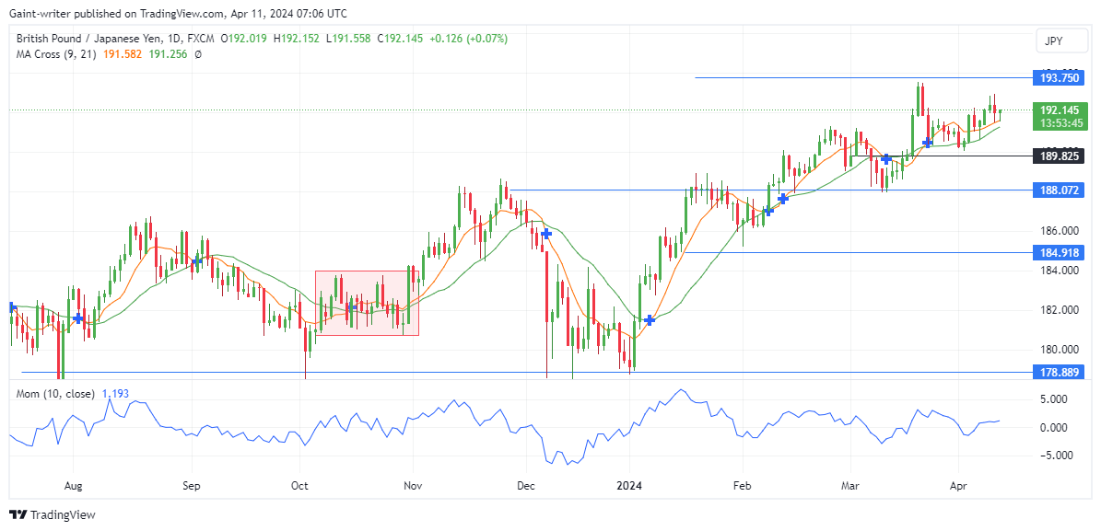Screen dimensions: 1101x531
Task: Select the red rectangle drawing in October
Action: tap(367, 303)
